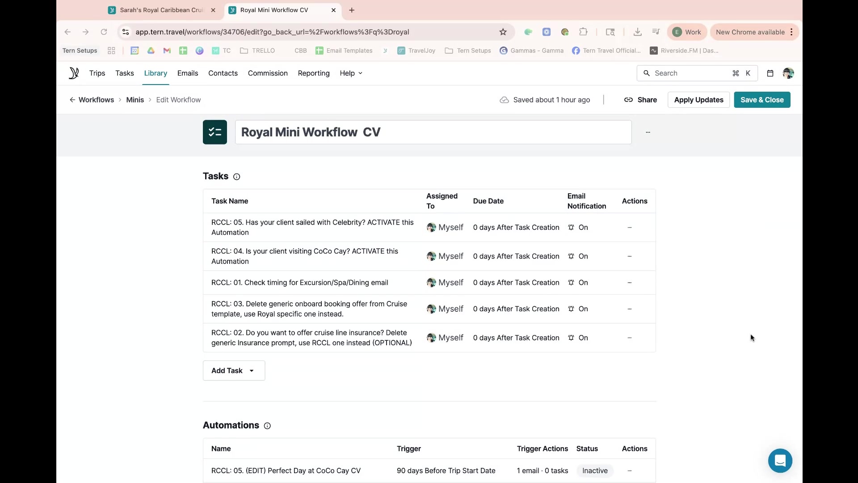Click Myself assignee on the Celebrity task
The height and width of the screenshot is (483, 858).
[x=445, y=227]
